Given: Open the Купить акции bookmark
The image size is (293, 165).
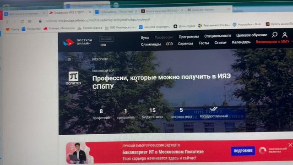Looking at the screenshot, I should (279, 24).
